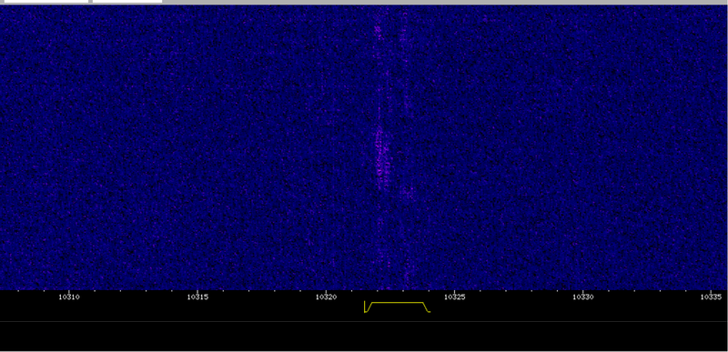
Task: Click the gray bar above the waterfall
Action: coord(445,3)
